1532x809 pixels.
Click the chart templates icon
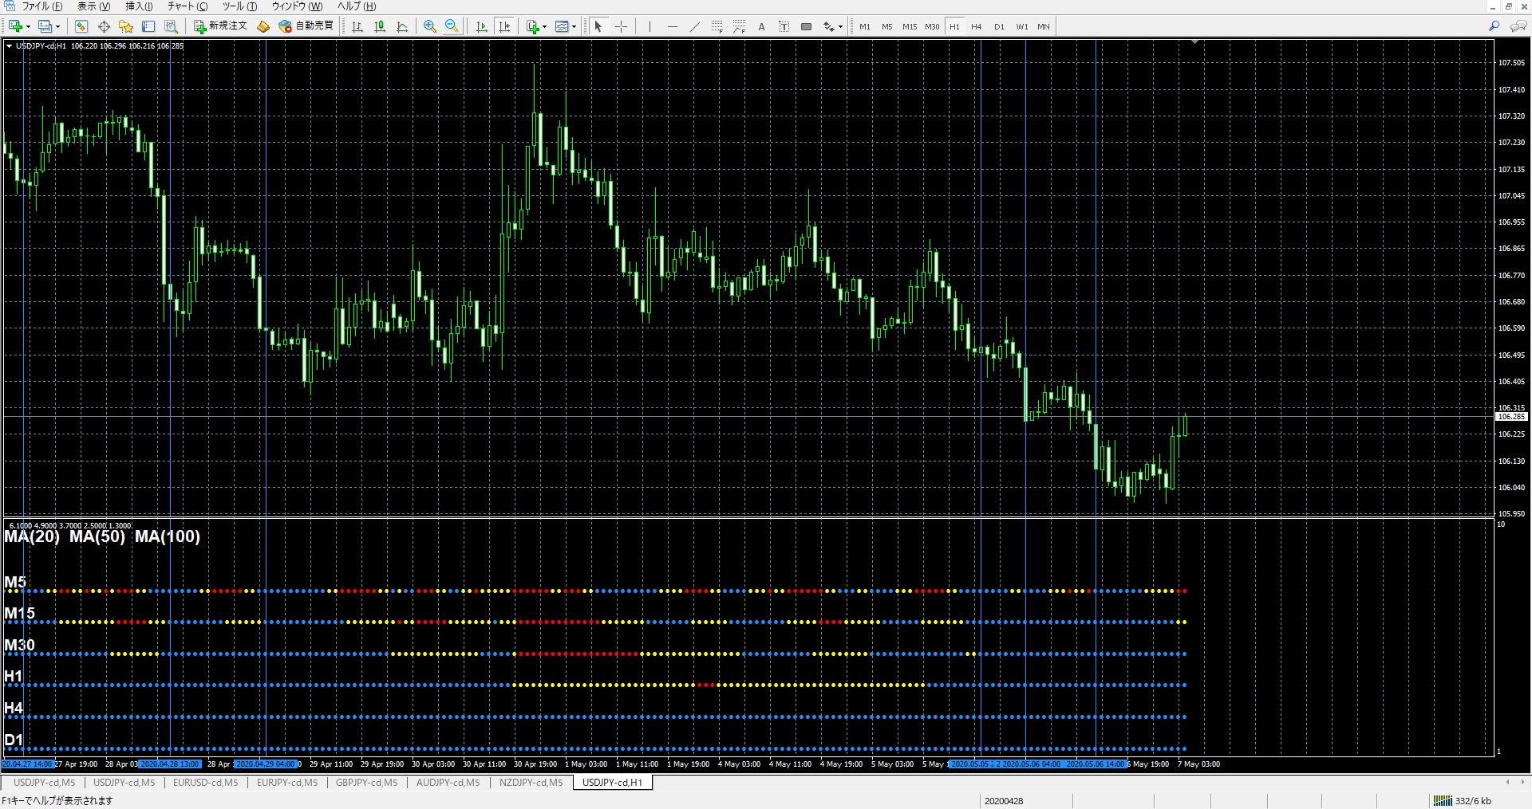click(562, 26)
